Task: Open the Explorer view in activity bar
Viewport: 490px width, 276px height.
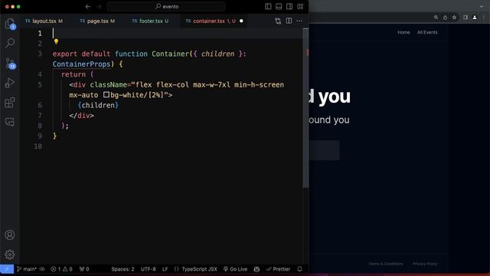Action: pos(10,24)
